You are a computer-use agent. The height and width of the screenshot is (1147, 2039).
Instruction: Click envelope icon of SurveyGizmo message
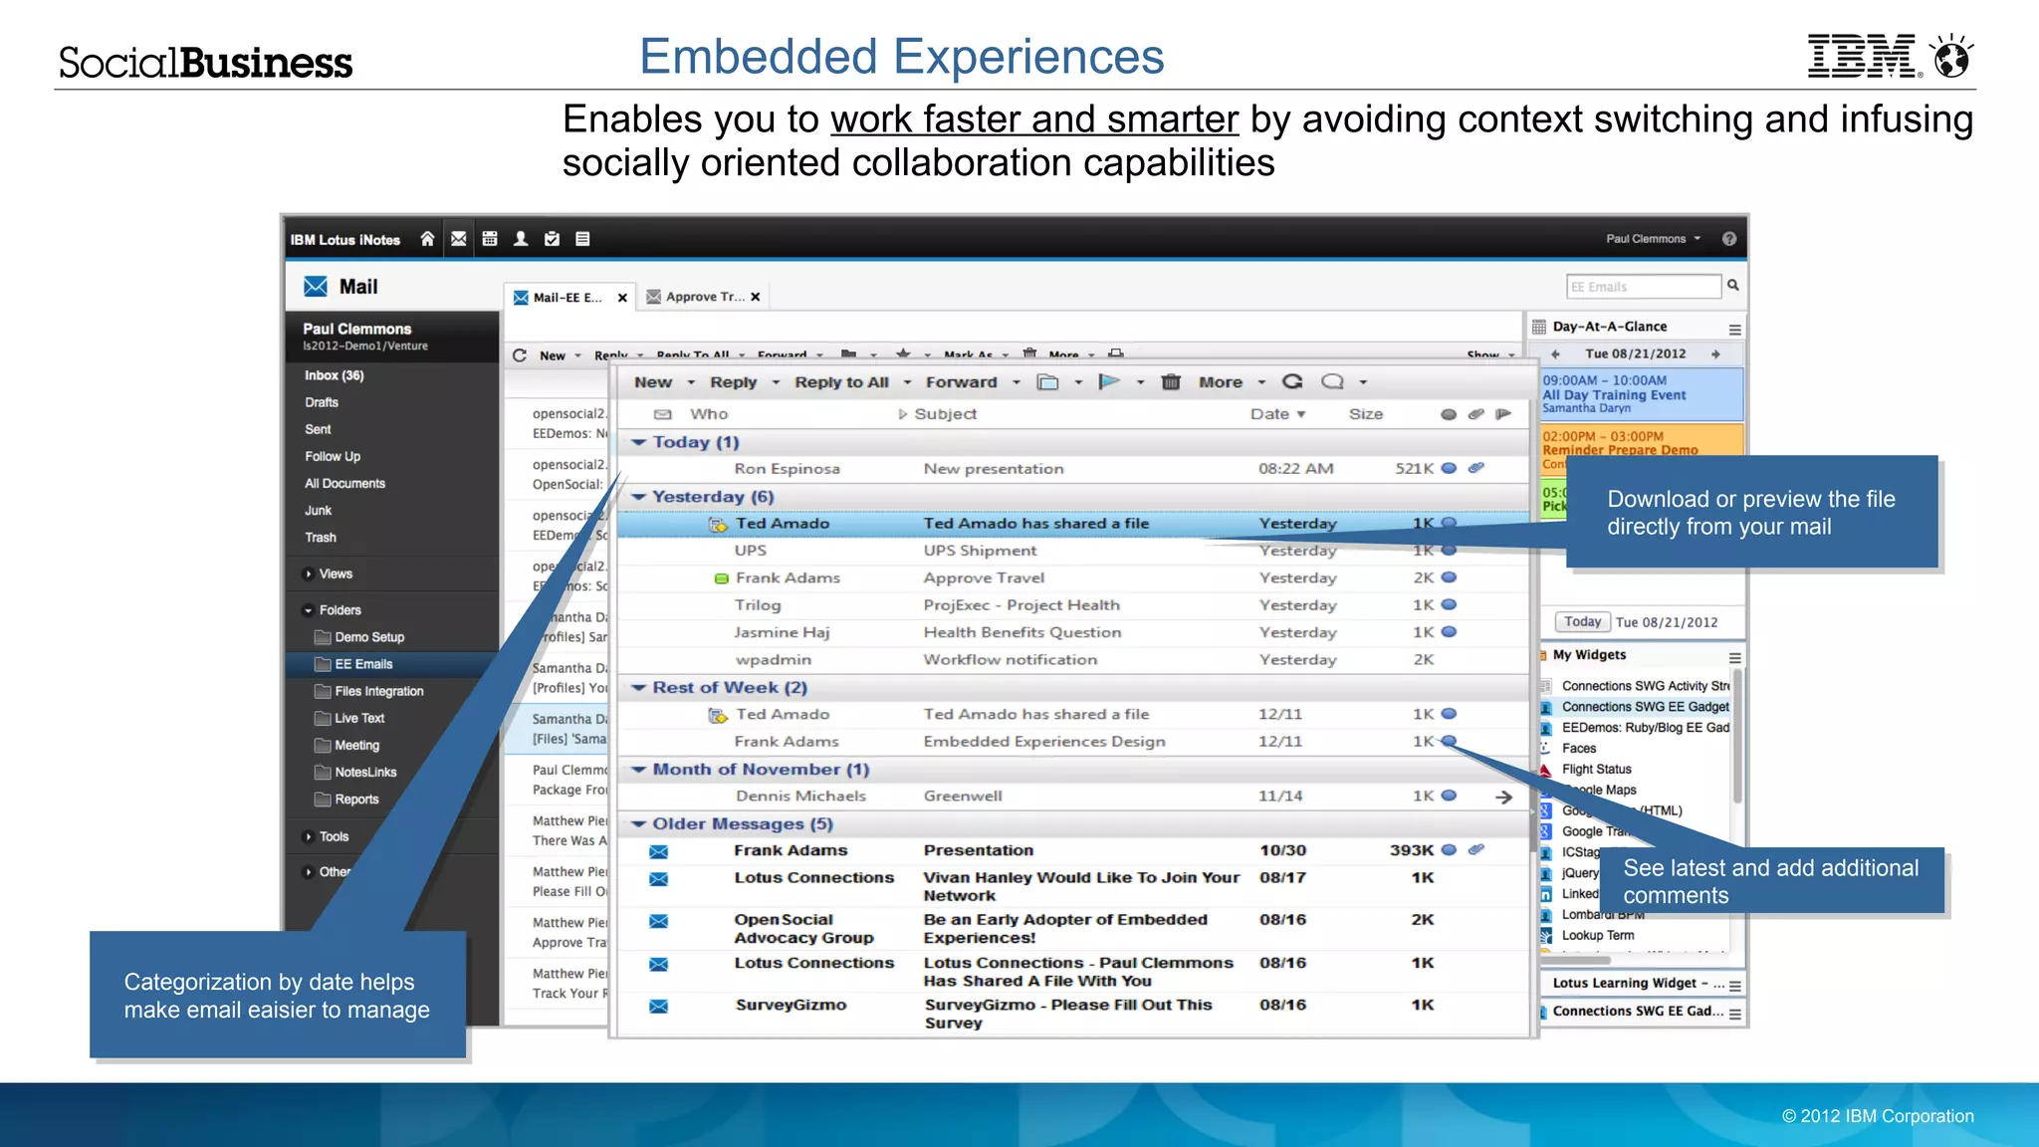click(658, 1007)
